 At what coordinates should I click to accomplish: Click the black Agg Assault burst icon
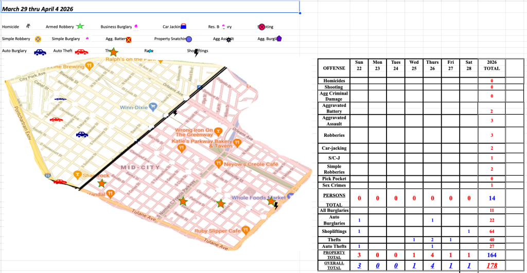[229, 39]
